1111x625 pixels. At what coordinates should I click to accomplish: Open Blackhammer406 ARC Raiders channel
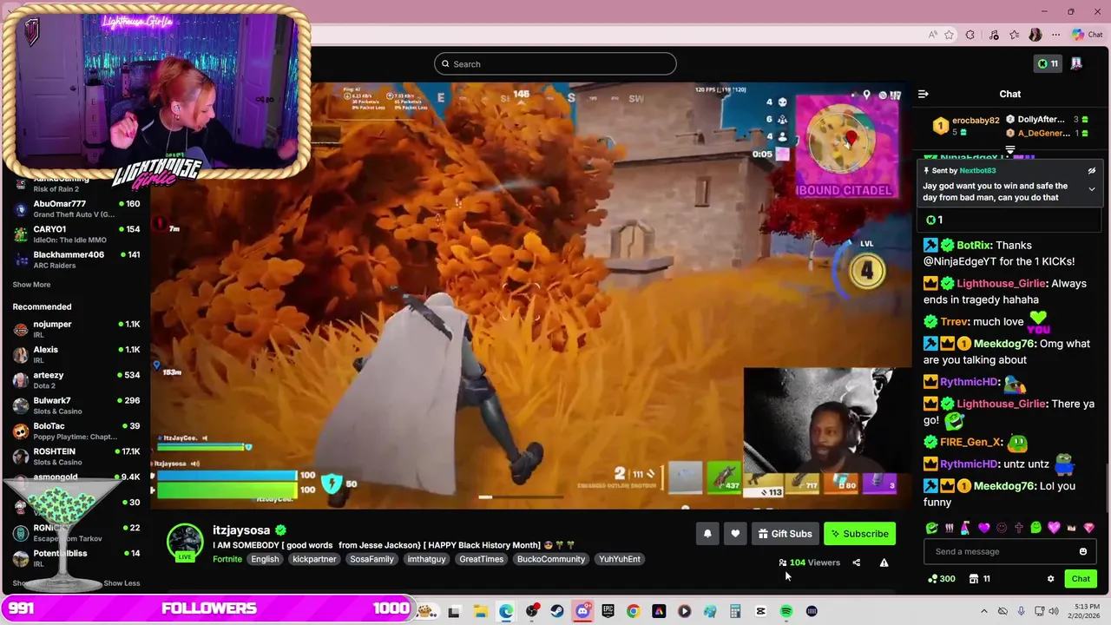tap(76, 260)
